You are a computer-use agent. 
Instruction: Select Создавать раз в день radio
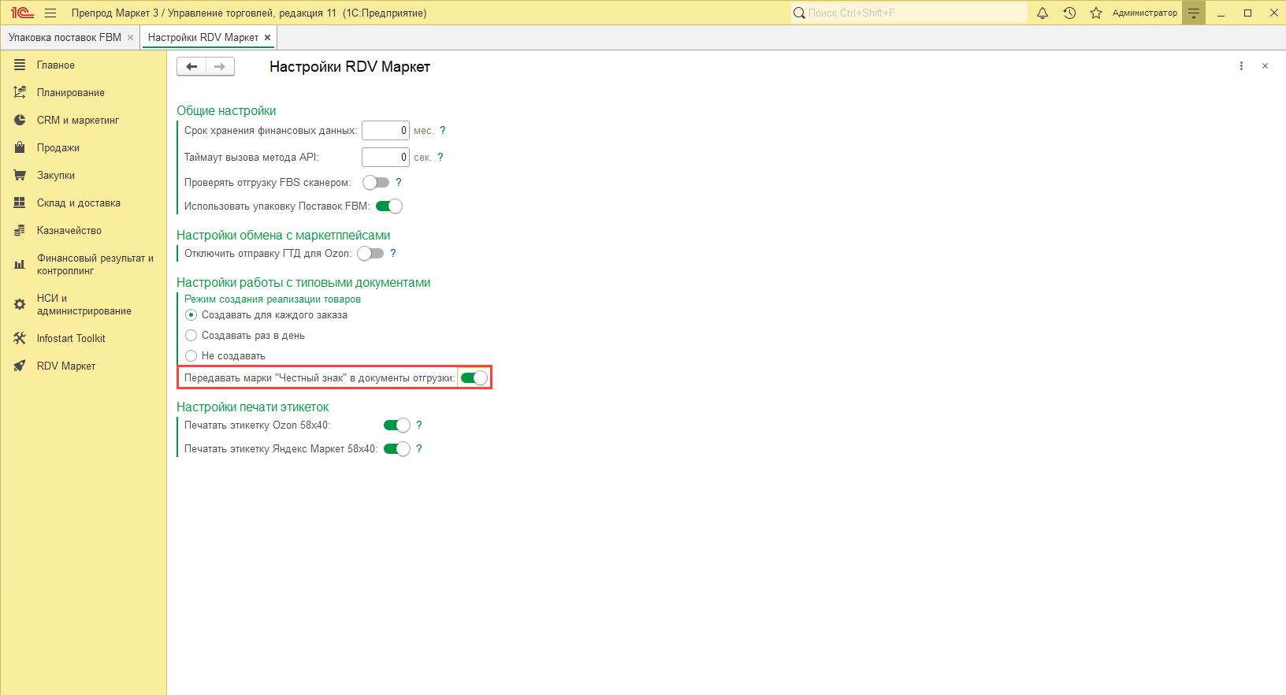coord(191,335)
